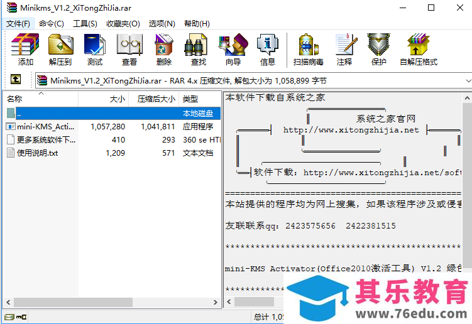
Task: Click comment pane scroll up arrow
Action: click(467, 98)
